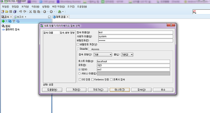Open the 편집 menu
The width and height of the screenshot is (210, 113).
point(15,7)
